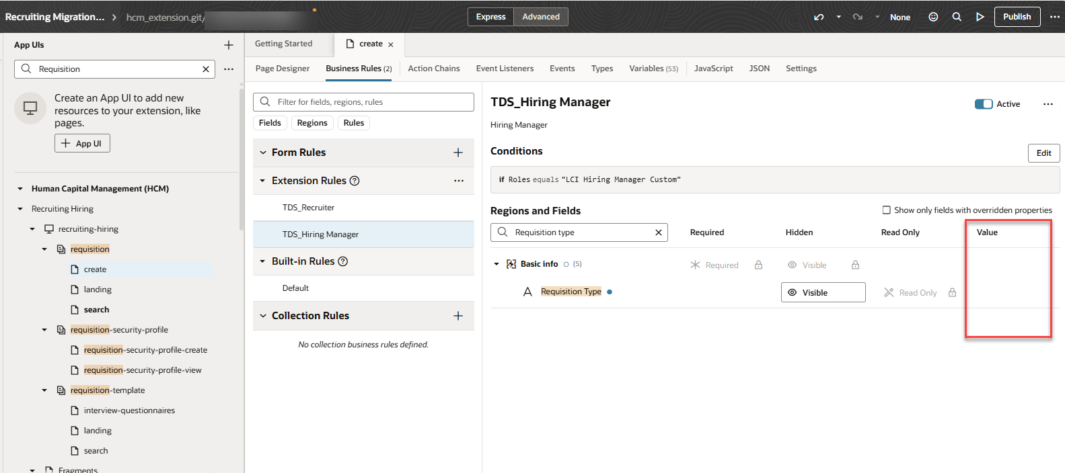Open the Settings tab
The height and width of the screenshot is (473, 1065).
click(x=801, y=69)
